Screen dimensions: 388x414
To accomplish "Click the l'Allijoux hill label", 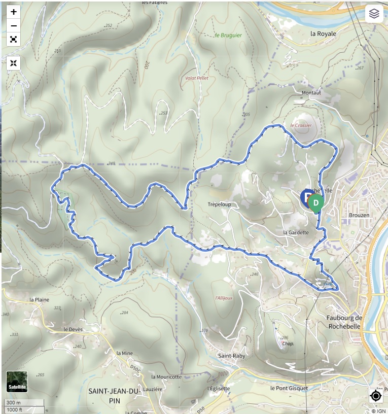I will click(x=224, y=298).
